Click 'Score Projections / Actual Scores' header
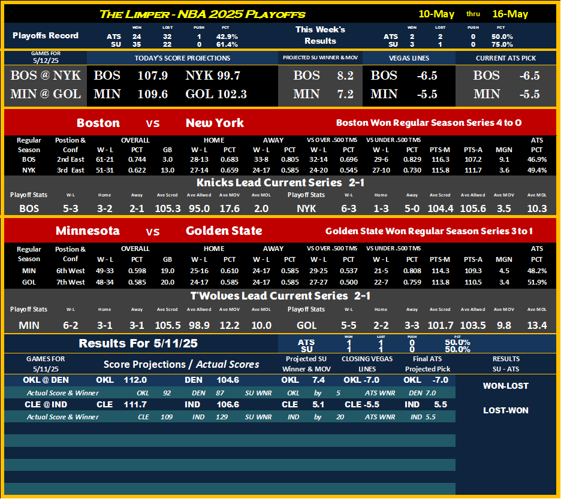Image resolution: width=561 pixels, height=499 pixels. tap(182, 364)
